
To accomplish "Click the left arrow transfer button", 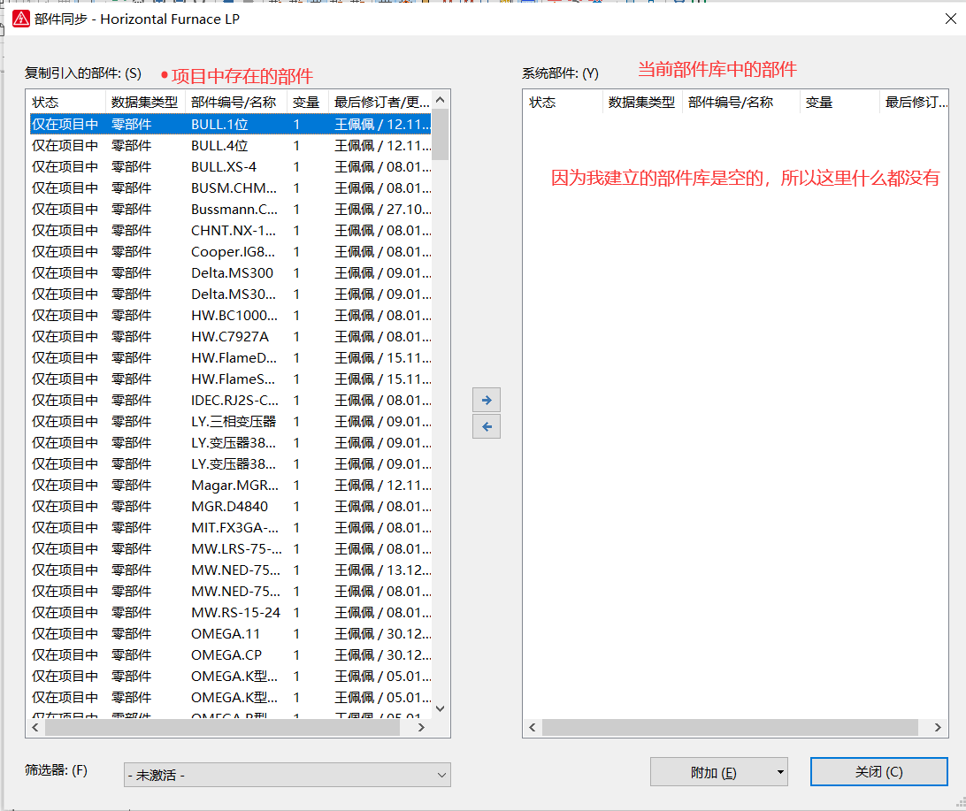I will click(486, 426).
